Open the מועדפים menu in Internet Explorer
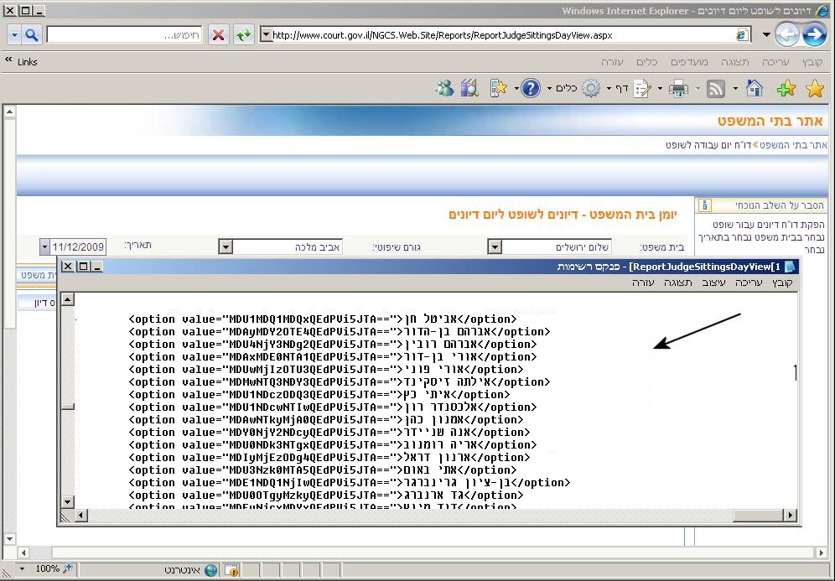Viewport: 835px width, 581px height. [690, 62]
